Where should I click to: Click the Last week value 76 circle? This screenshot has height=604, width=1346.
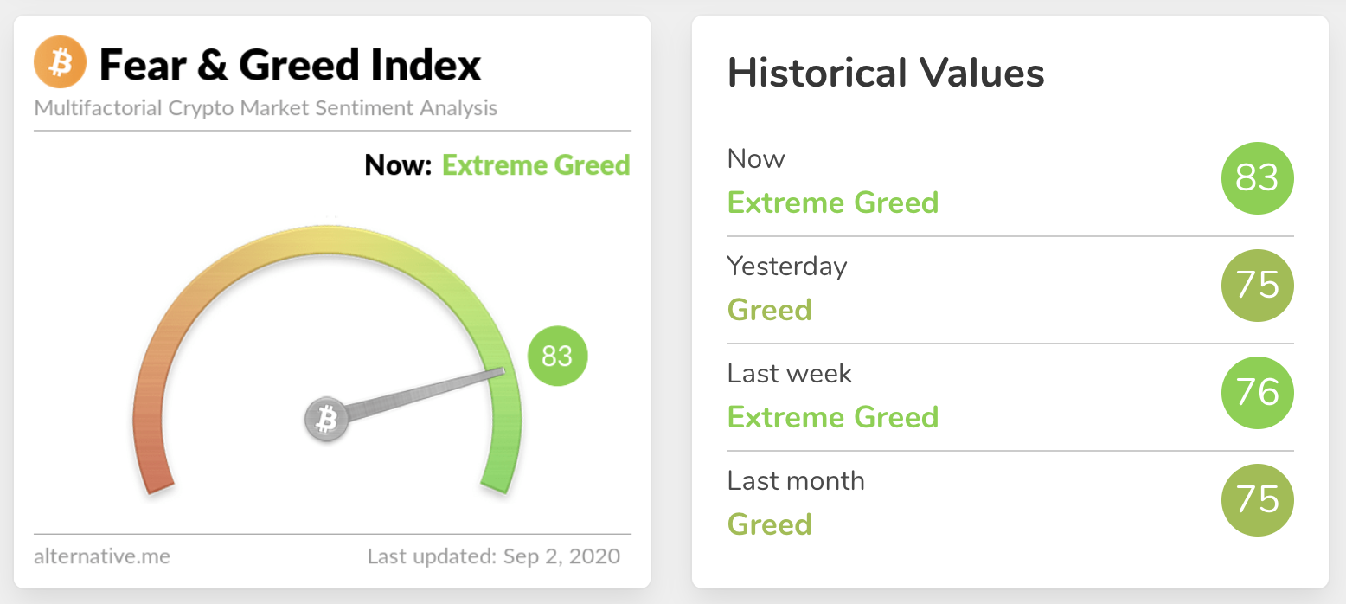point(1257,393)
